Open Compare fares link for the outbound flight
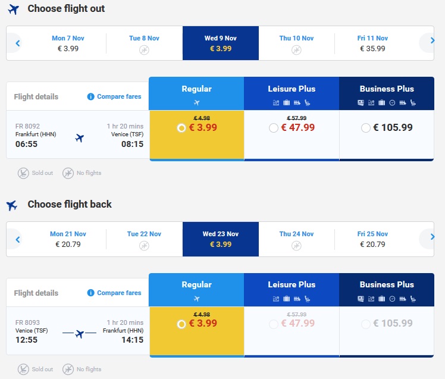This screenshot has height=379, width=445. click(x=119, y=96)
